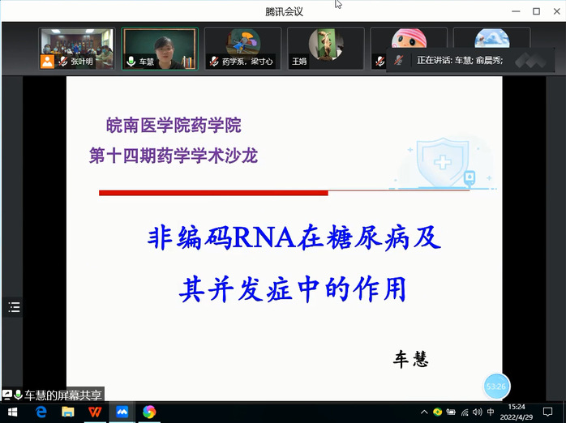Screen dimensions: 566x423
Task: Click 张叶明's muted microphone icon
Action: (62, 62)
